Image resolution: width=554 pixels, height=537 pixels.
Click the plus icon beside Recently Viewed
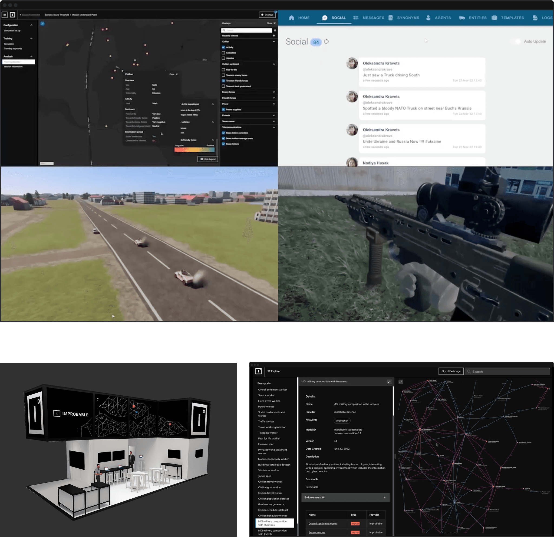[x=273, y=36]
